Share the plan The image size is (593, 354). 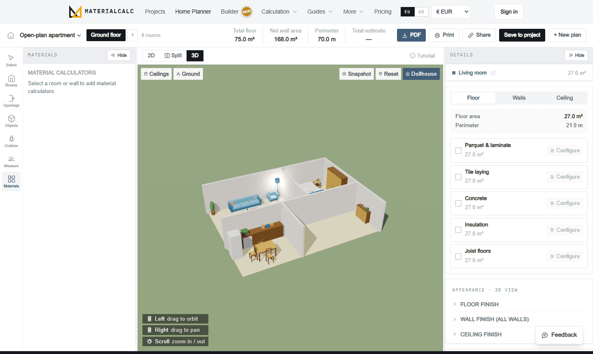click(x=479, y=35)
